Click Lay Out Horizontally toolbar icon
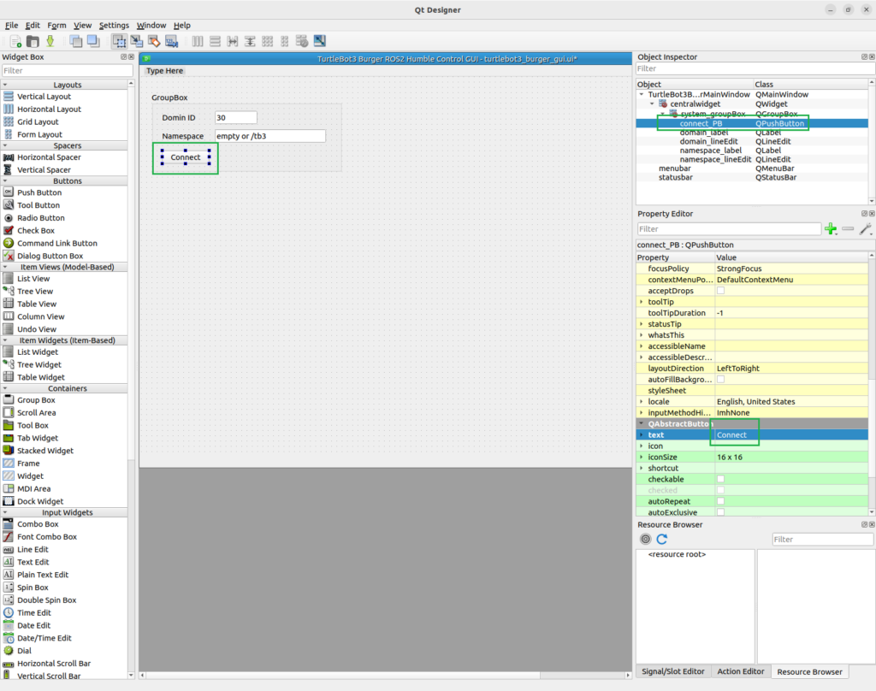Image resolution: width=876 pixels, height=691 pixels. pyautogui.click(x=198, y=41)
